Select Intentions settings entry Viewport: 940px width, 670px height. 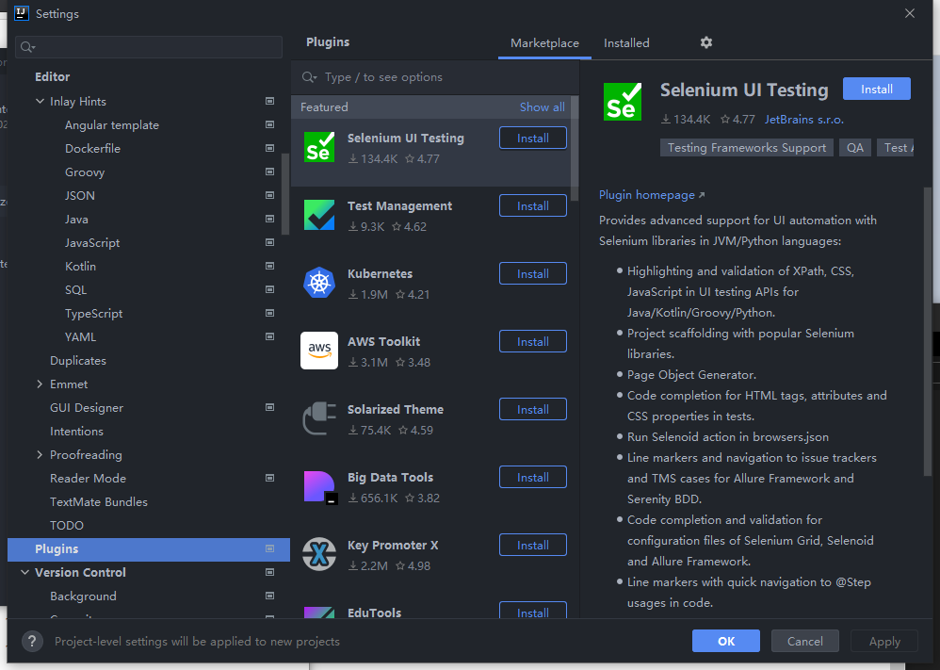[x=76, y=432]
